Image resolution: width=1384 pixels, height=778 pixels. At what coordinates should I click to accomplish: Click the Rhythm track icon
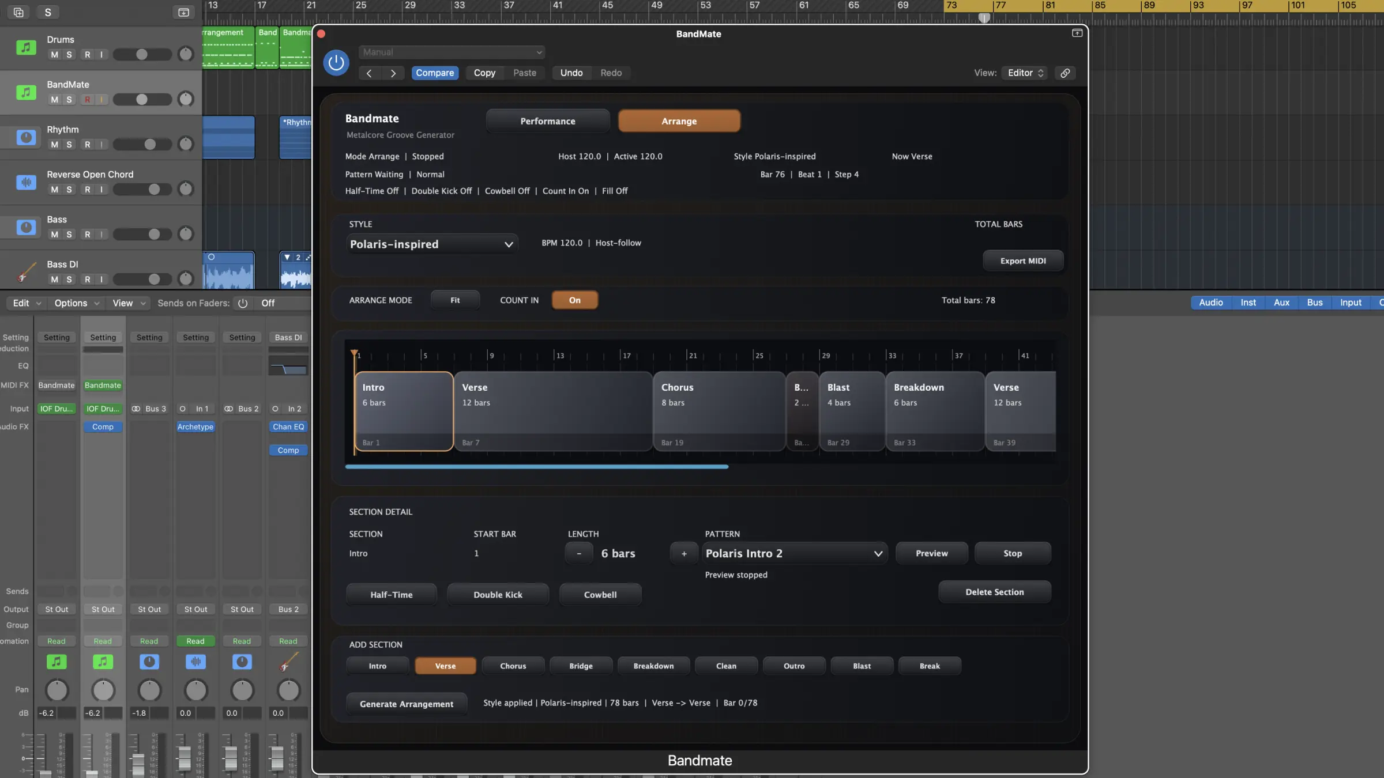(26, 137)
